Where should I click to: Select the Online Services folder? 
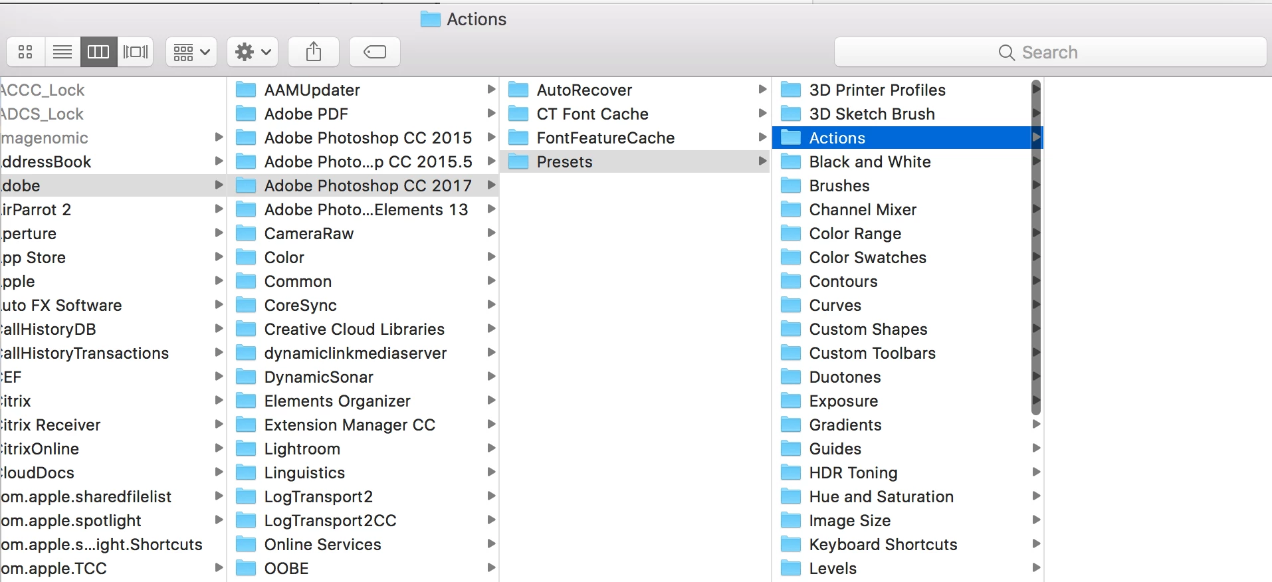tap(363, 544)
